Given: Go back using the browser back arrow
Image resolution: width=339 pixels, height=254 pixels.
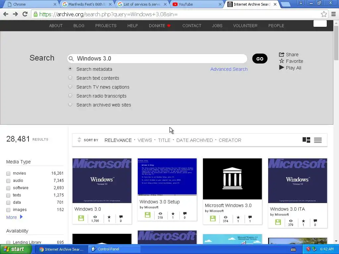Looking at the screenshot, I should pos(6,14).
